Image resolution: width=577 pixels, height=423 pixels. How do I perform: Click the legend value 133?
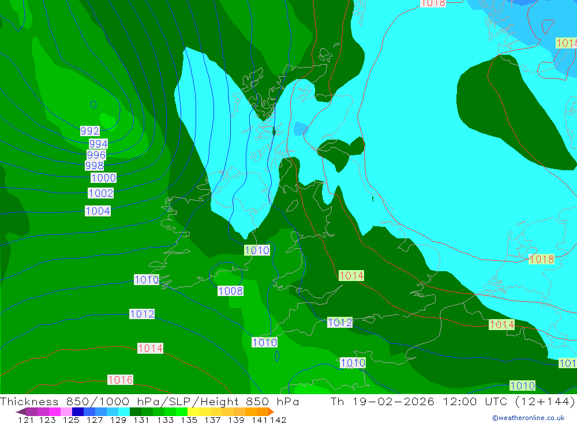pyautogui.click(x=166, y=420)
